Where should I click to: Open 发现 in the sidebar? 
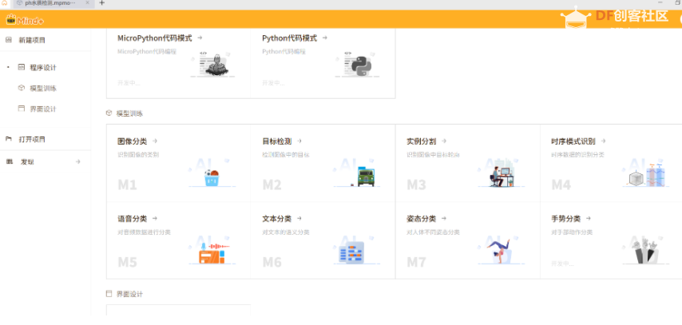point(27,162)
